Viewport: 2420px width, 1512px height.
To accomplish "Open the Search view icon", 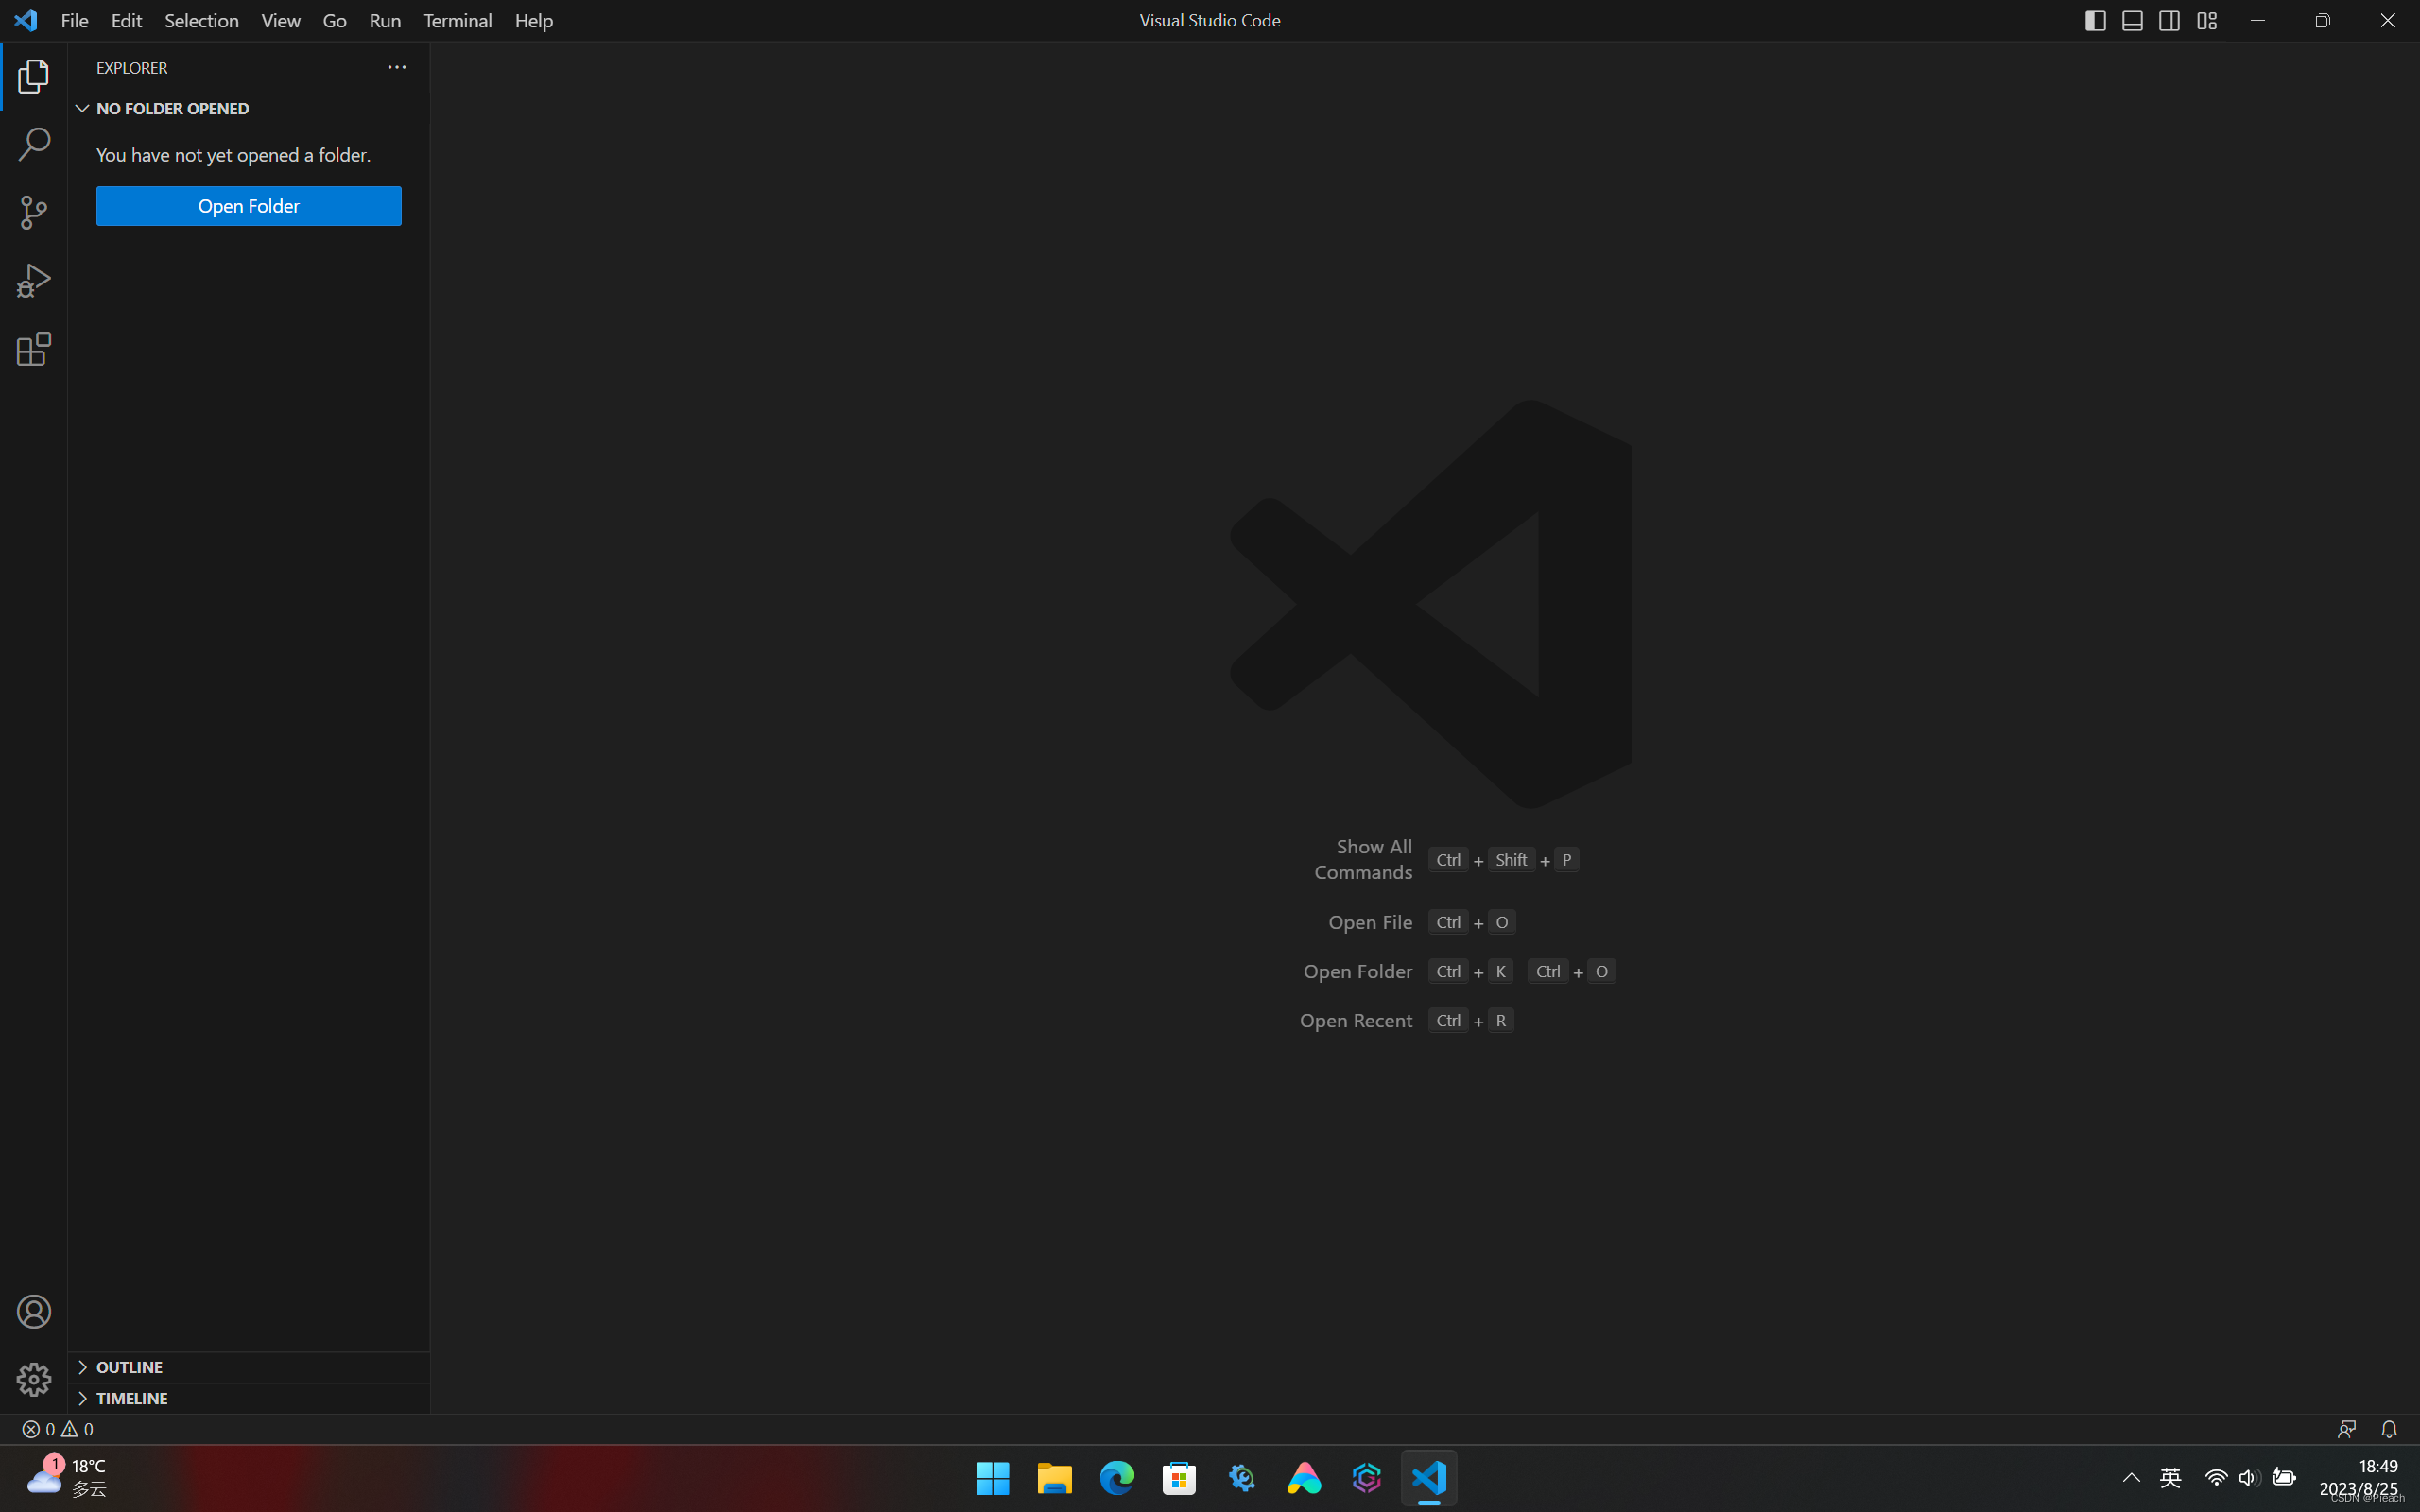I will coord(34,144).
